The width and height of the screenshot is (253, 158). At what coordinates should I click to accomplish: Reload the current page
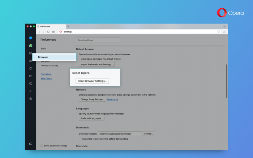coord(48,32)
